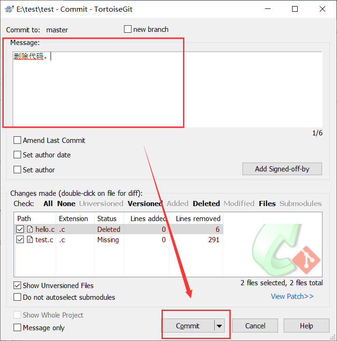Click the TortoiseGit turtle icon in title bar
The width and height of the screenshot is (337, 341).
pyautogui.click(x=9, y=9)
